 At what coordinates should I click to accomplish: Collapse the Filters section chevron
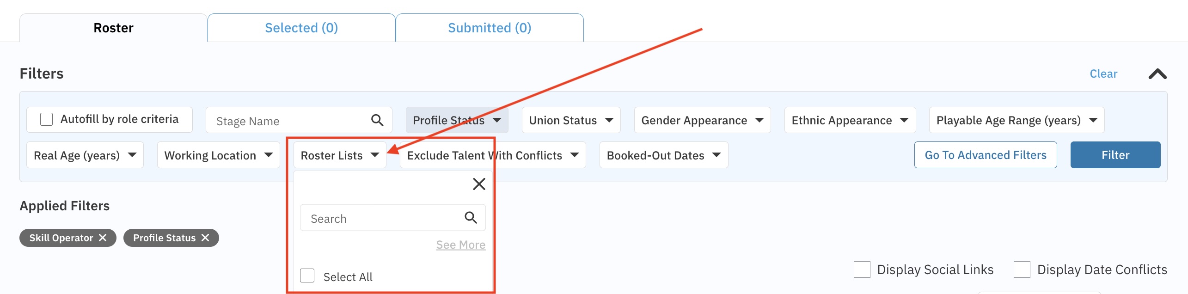1157,74
